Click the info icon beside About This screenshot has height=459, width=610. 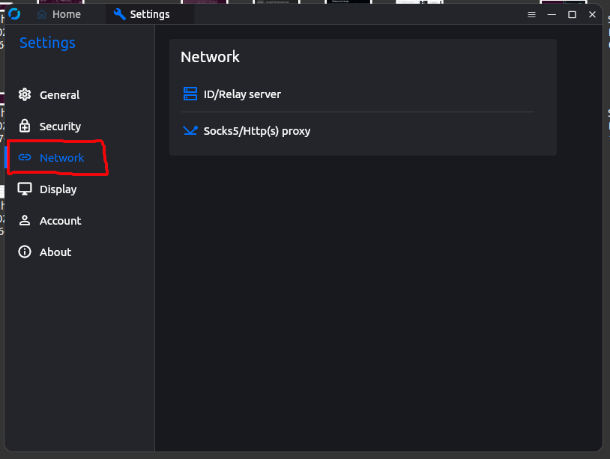click(x=25, y=252)
